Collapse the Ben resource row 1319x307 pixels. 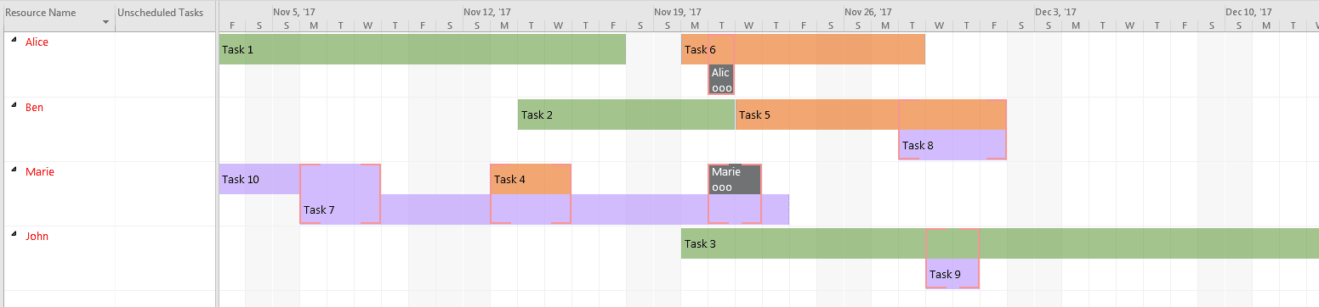(x=14, y=105)
